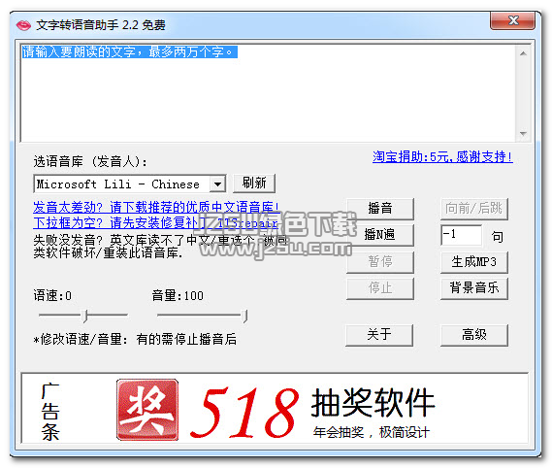The height and width of the screenshot is (468, 552).
Task: Click the highlighted placeholder text 请输入要朗读的文字
Action: coord(130,52)
